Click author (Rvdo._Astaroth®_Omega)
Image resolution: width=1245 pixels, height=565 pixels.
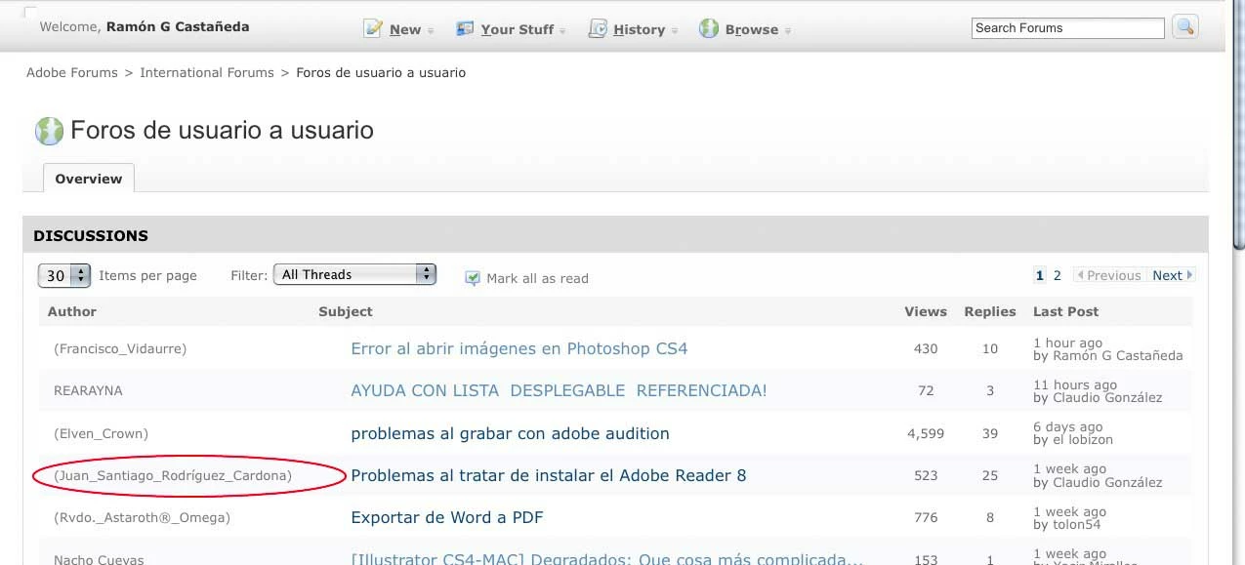click(142, 517)
